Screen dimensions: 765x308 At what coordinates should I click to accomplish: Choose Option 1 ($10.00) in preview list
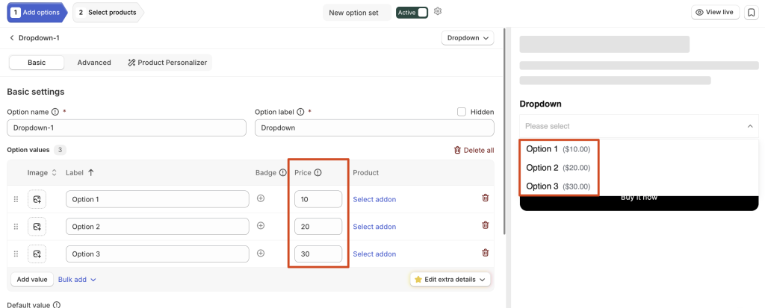coord(558,149)
